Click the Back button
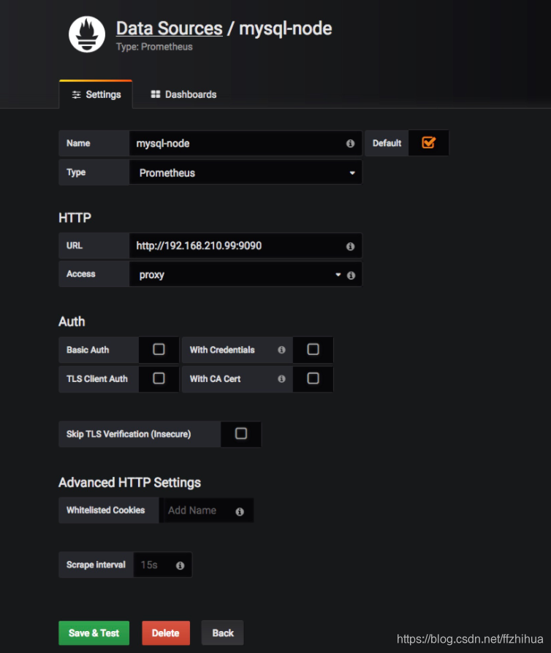This screenshot has width=551, height=653. (223, 633)
